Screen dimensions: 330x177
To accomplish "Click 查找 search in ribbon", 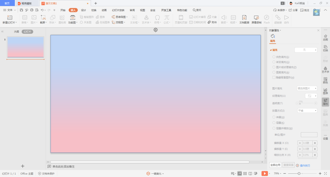I will (197, 10).
